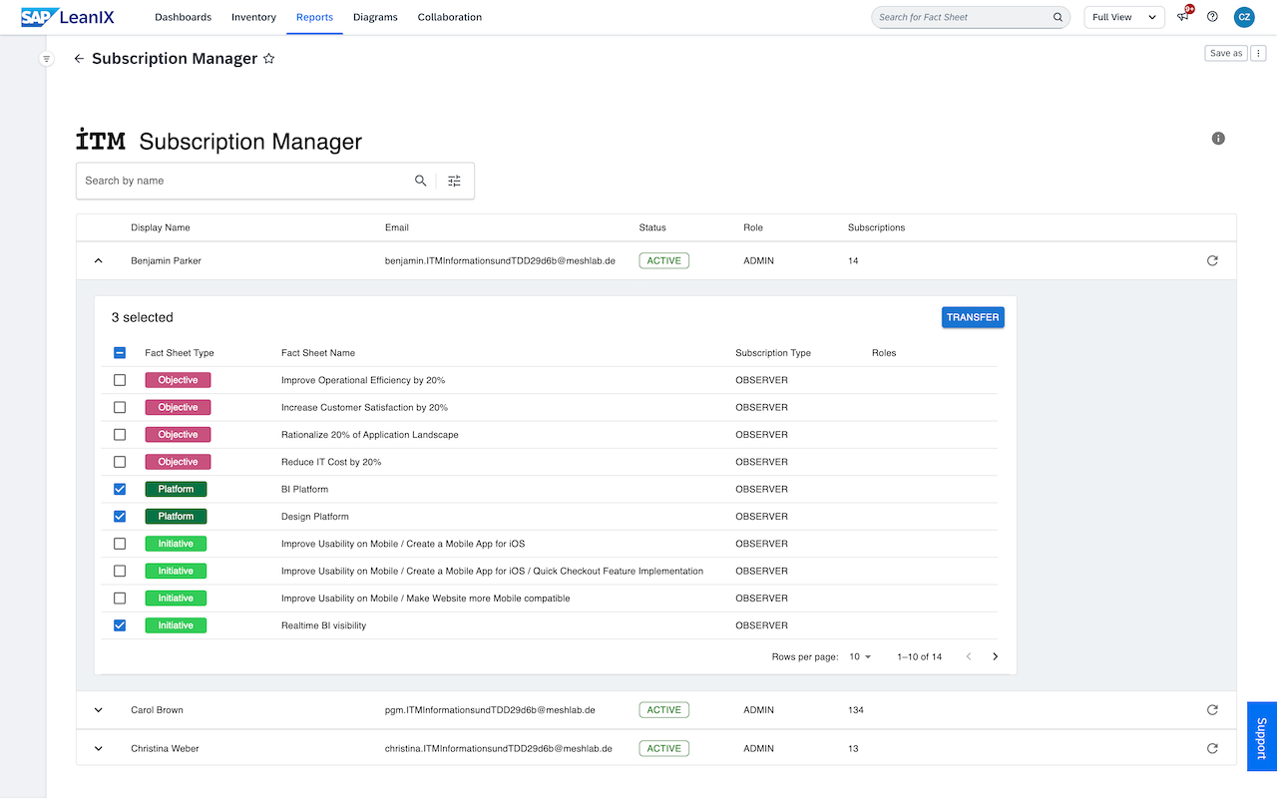Image resolution: width=1277 pixels, height=798 pixels.
Task: Click the '1–10 of 14' pagination text
Action: click(920, 656)
